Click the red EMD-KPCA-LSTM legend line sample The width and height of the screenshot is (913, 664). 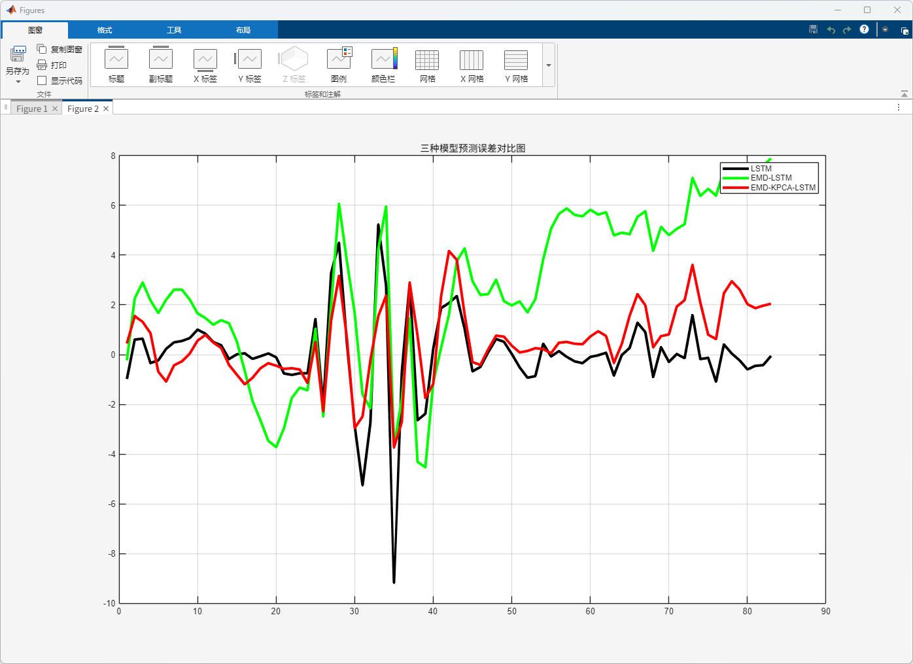pyautogui.click(x=736, y=188)
